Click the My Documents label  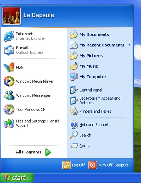[x=94, y=34]
